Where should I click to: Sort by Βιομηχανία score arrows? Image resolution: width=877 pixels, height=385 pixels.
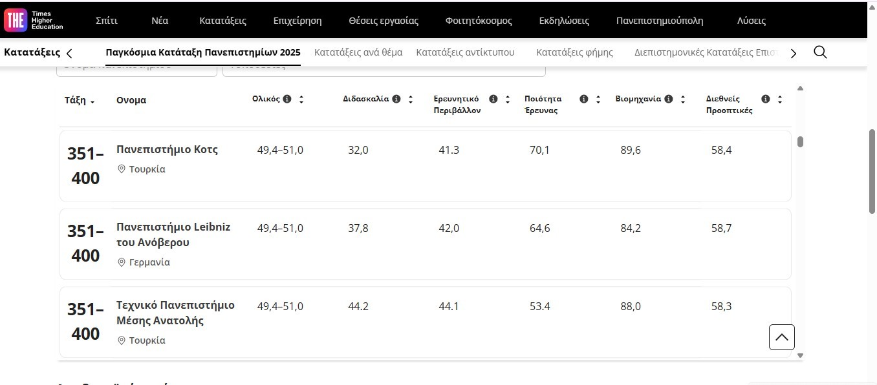tap(683, 99)
